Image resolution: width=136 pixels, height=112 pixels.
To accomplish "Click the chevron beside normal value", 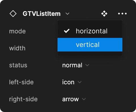I will [x=87, y=65].
